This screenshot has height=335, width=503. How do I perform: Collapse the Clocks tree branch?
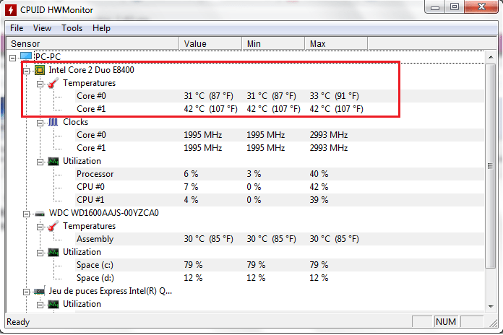point(40,122)
